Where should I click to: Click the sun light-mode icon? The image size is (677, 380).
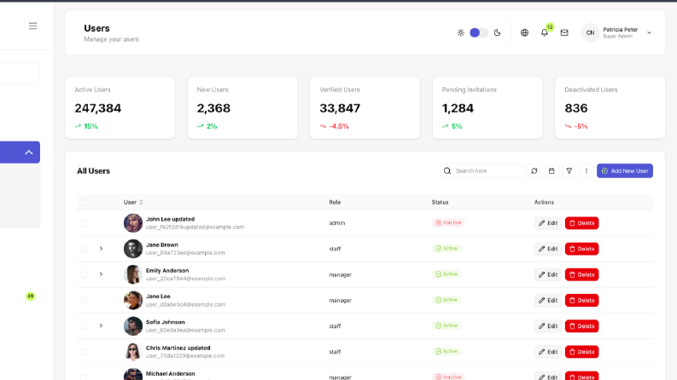tap(461, 32)
